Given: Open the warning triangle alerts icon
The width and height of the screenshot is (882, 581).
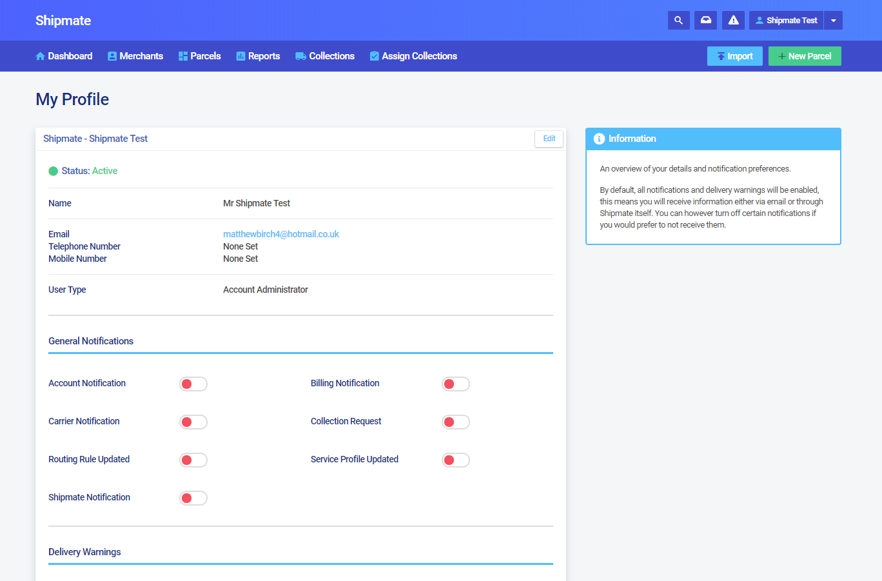Looking at the screenshot, I should click(x=734, y=21).
